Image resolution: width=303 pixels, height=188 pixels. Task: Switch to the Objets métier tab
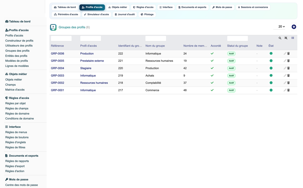pyautogui.click(x=118, y=7)
